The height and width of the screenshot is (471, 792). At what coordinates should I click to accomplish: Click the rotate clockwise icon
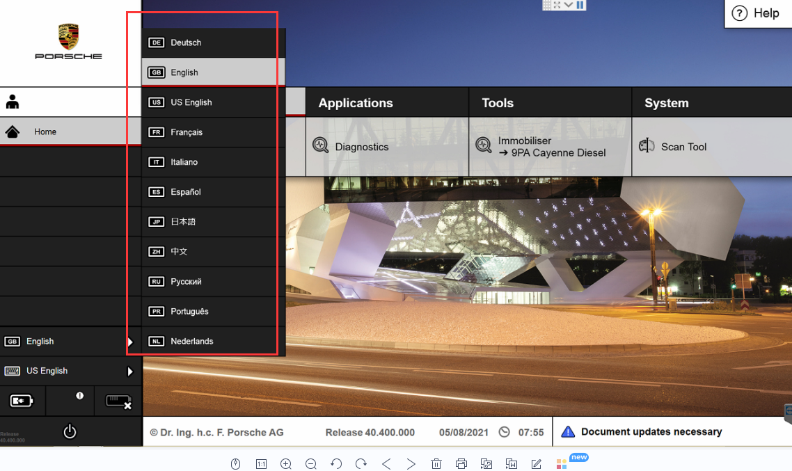(x=361, y=464)
